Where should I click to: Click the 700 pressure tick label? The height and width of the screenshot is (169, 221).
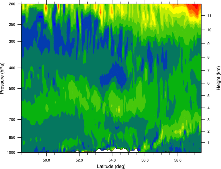[x=12, y=120]
